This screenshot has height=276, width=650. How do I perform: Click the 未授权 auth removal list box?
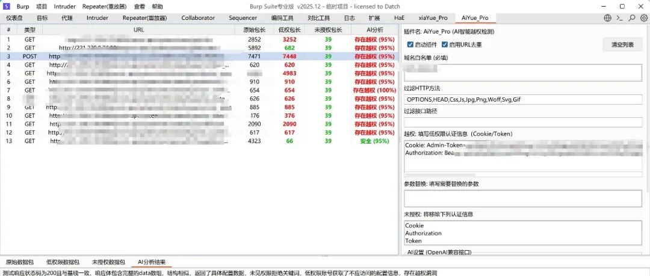[523, 233]
